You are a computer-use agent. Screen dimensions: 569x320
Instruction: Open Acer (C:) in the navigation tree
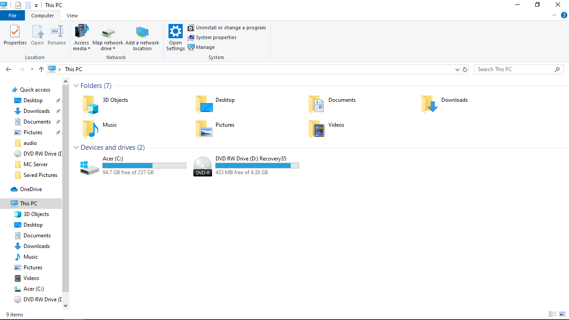point(33,289)
